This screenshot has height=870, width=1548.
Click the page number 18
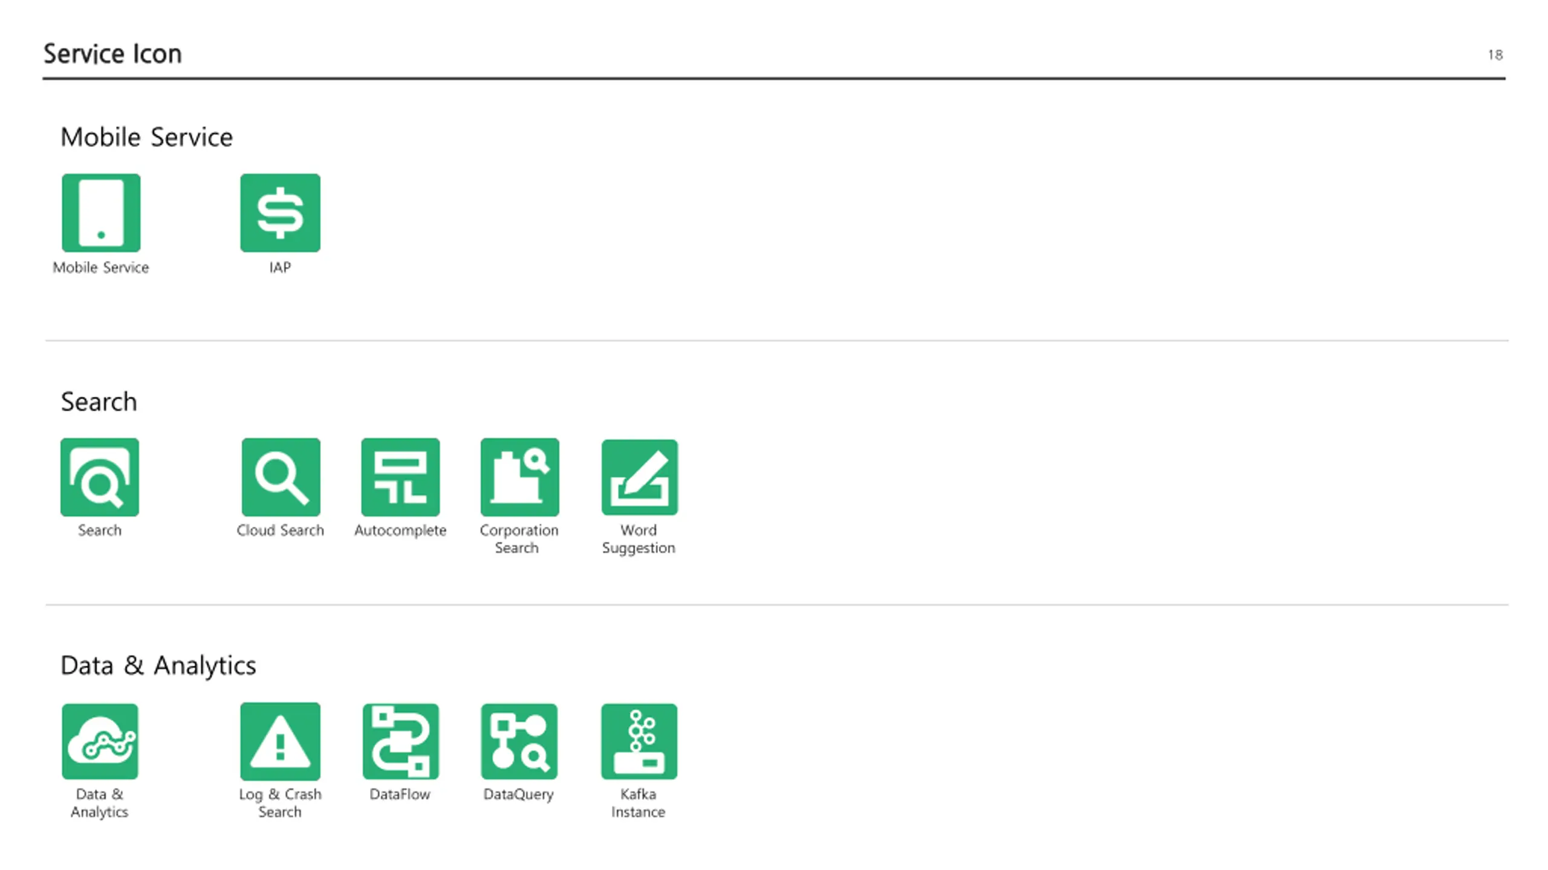[1495, 55]
